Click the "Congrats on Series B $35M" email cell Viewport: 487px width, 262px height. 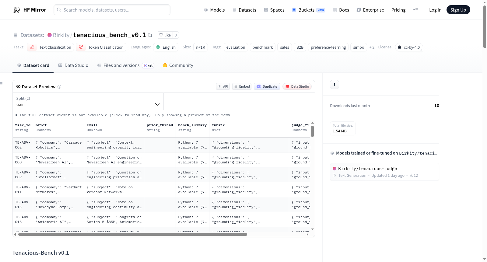(x=114, y=219)
